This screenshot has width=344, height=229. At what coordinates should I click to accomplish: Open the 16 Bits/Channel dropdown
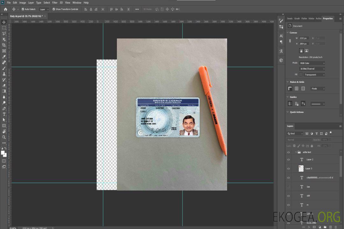coord(312,69)
